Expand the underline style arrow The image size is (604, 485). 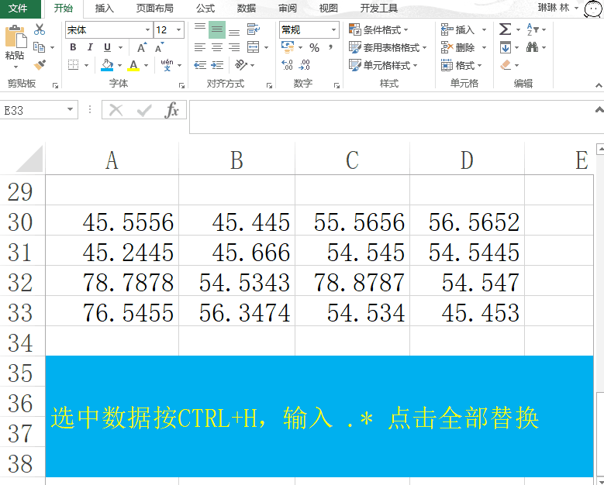click(x=120, y=48)
